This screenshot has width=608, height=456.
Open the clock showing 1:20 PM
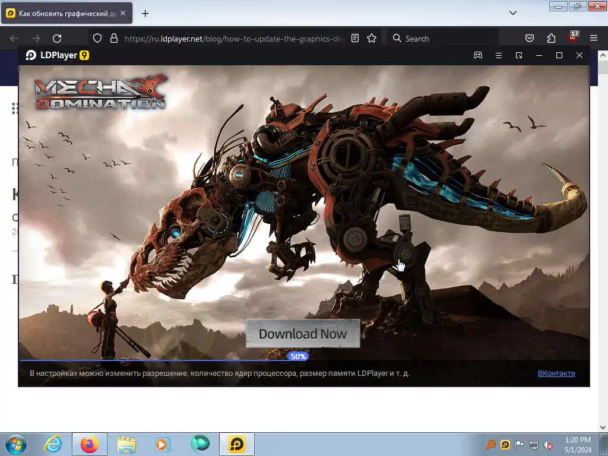pos(578,445)
